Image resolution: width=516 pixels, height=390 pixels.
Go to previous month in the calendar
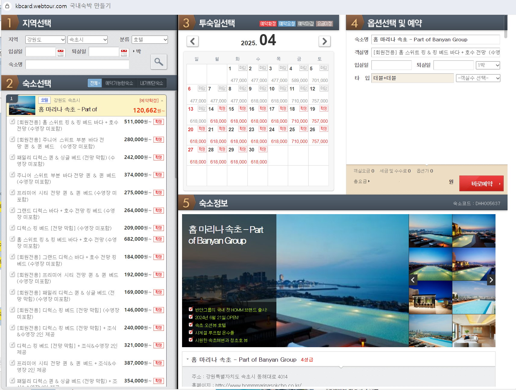(x=193, y=41)
